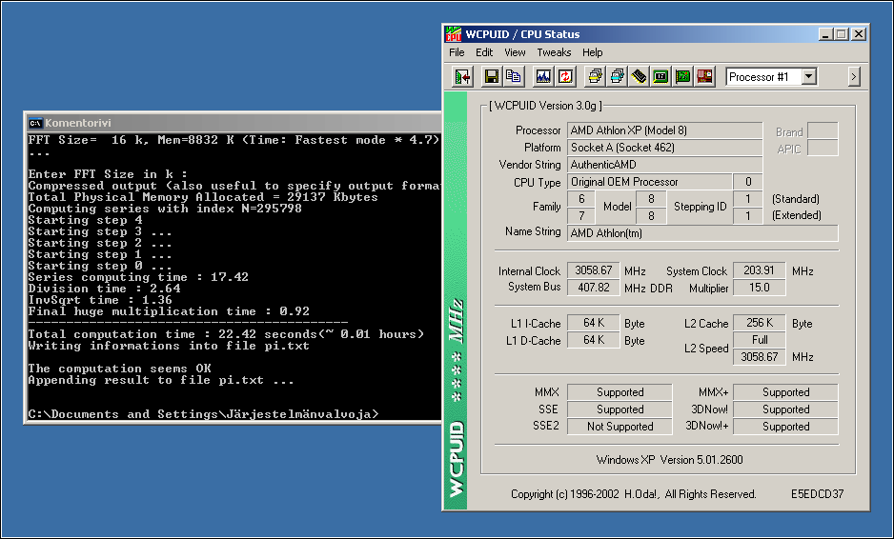Image resolution: width=894 pixels, height=539 pixels.
Task: Open the Edit menu
Action: coord(484,52)
